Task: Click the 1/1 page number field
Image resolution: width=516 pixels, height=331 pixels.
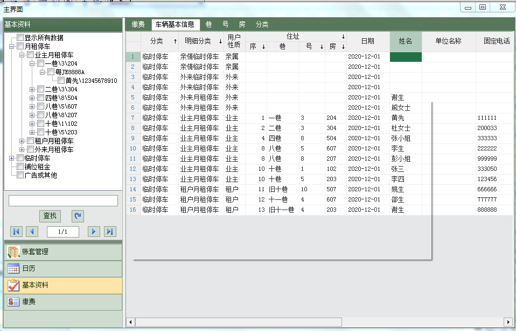Action: [x=63, y=232]
